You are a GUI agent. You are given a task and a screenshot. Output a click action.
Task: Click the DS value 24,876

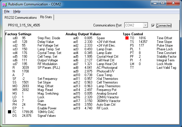27,116
